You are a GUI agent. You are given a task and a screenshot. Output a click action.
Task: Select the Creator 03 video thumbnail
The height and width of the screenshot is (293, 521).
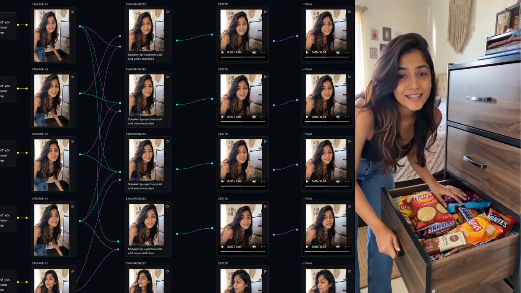coord(52,165)
